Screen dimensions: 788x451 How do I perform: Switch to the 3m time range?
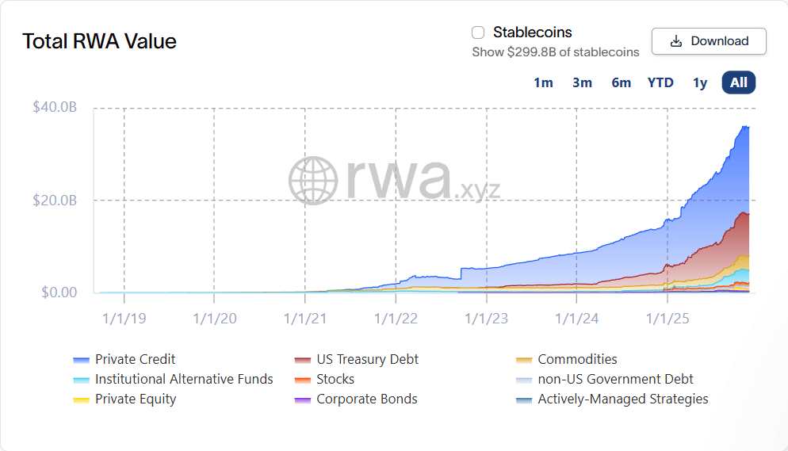click(582, 82)
